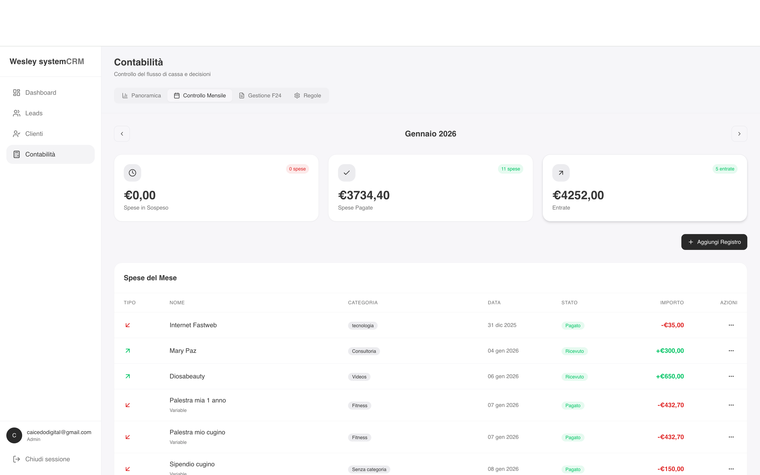The image size is (760, 475).
Task: Click the Consultoria category tag
Action: pyautogui.click(x=364, y=351)
